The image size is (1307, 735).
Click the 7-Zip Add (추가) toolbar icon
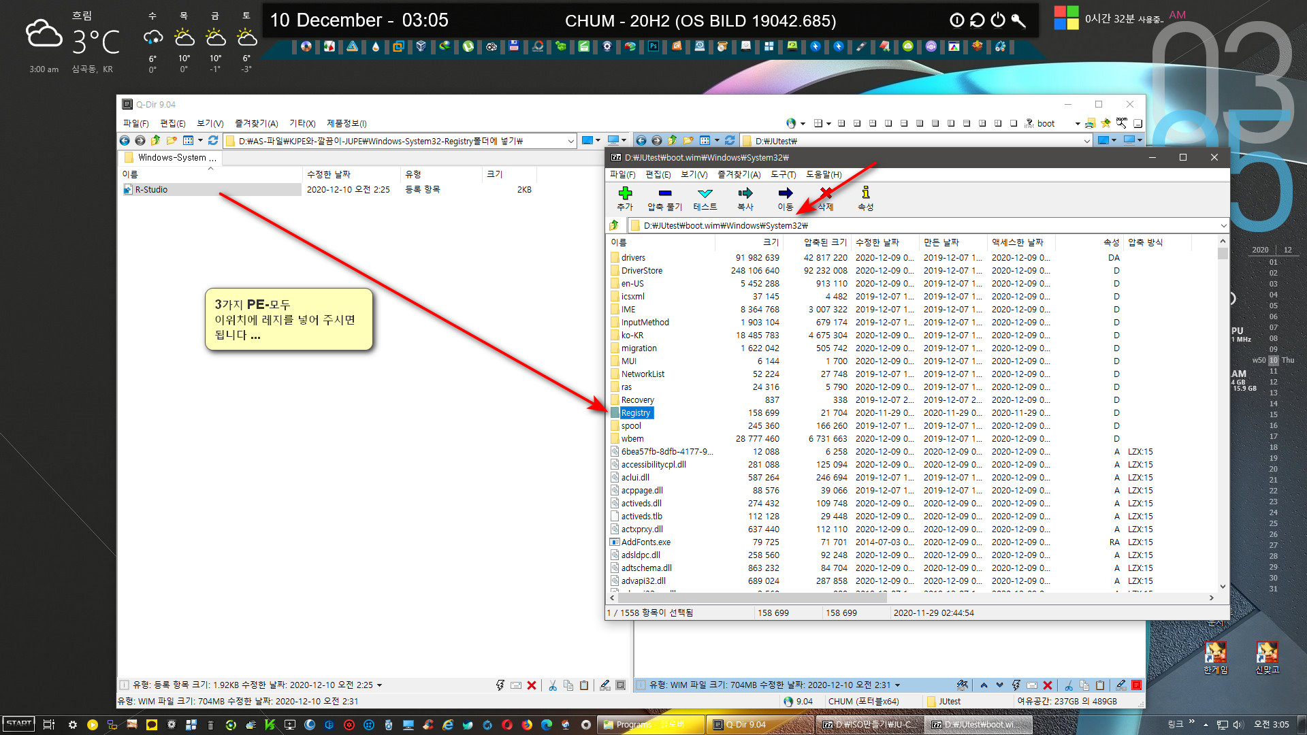point(625,193)
